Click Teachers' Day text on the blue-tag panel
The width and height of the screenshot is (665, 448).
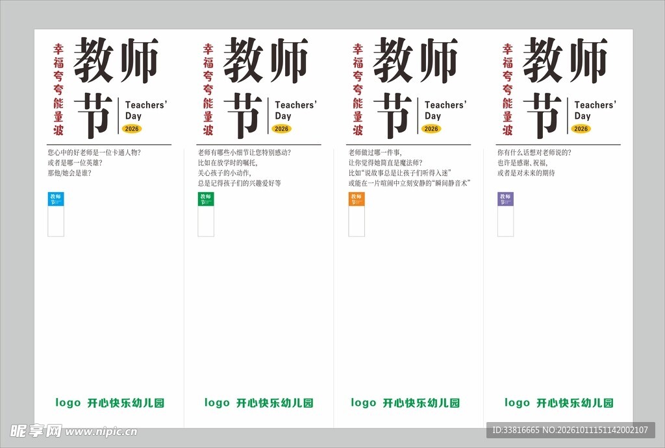146,110
